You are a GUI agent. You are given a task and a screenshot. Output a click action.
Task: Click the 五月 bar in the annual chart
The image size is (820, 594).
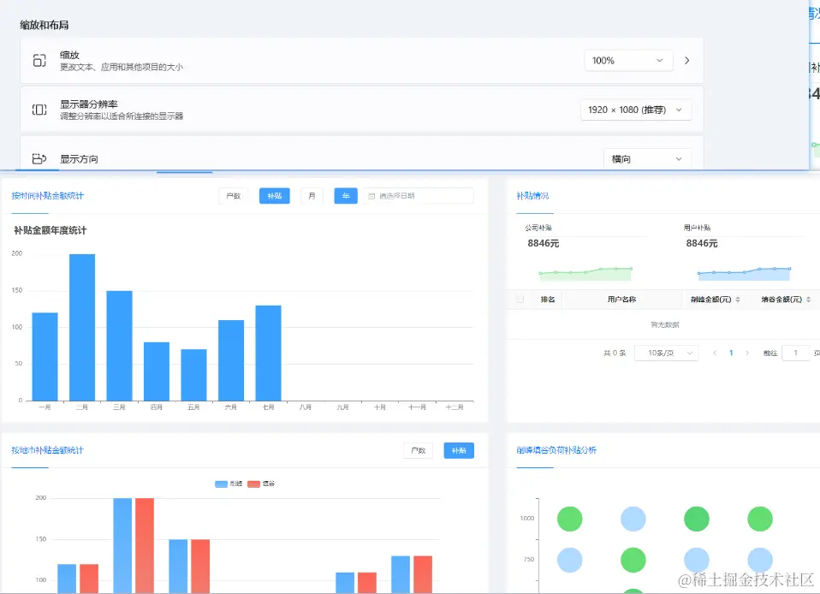coord(193,375)
